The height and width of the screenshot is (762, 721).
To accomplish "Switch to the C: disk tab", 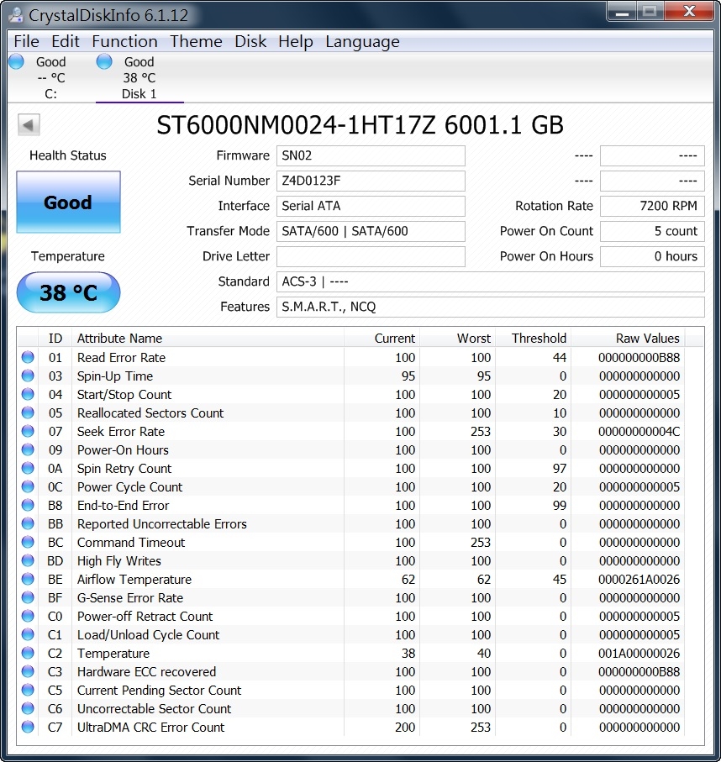I will tap(50, 78).
